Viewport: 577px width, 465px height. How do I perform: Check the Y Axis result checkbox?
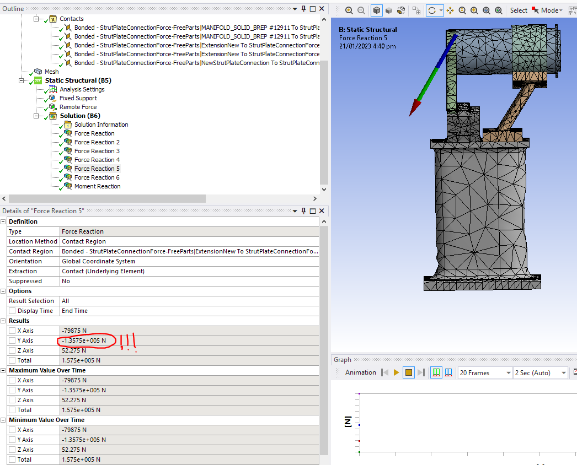(12, 340)
